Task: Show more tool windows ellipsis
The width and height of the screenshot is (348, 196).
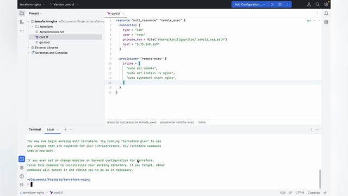Action: tap(22, 30)
